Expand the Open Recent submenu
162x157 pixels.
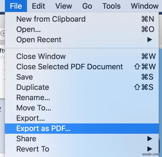[x=39, y=40]
